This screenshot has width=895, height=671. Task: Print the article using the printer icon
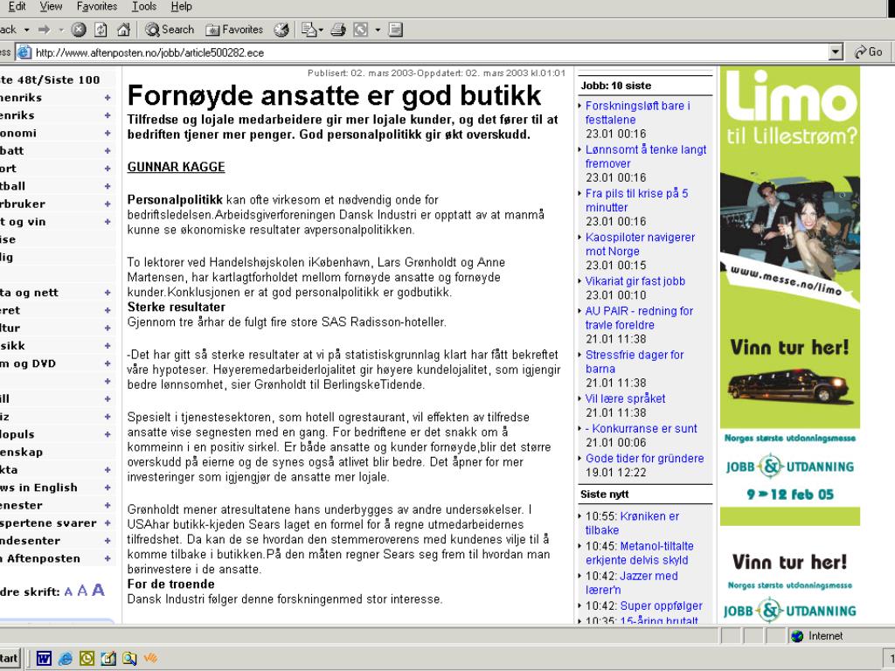pos(338,30)
